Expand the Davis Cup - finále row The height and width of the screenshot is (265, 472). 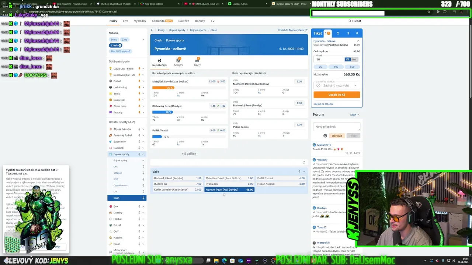(143, 68)
